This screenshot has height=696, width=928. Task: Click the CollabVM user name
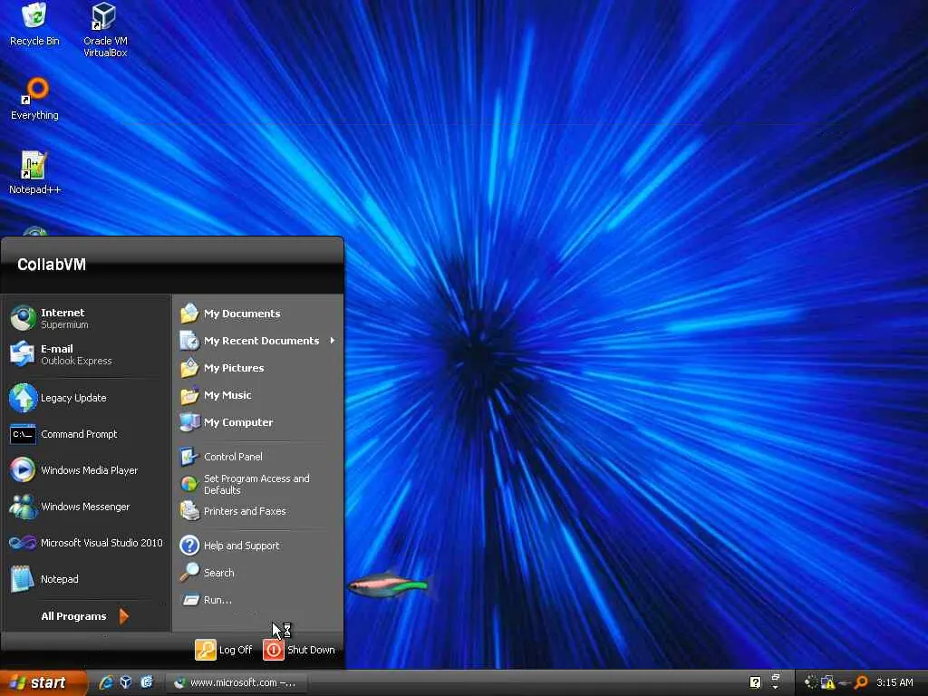coord(52,265)
